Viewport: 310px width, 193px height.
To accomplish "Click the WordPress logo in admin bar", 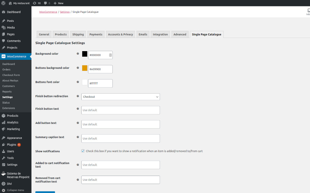I will [x=3, y=3].
